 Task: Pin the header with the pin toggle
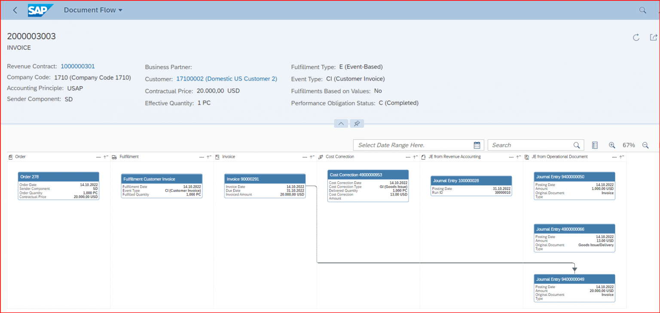pyautogui.click(x=357, y=123)
